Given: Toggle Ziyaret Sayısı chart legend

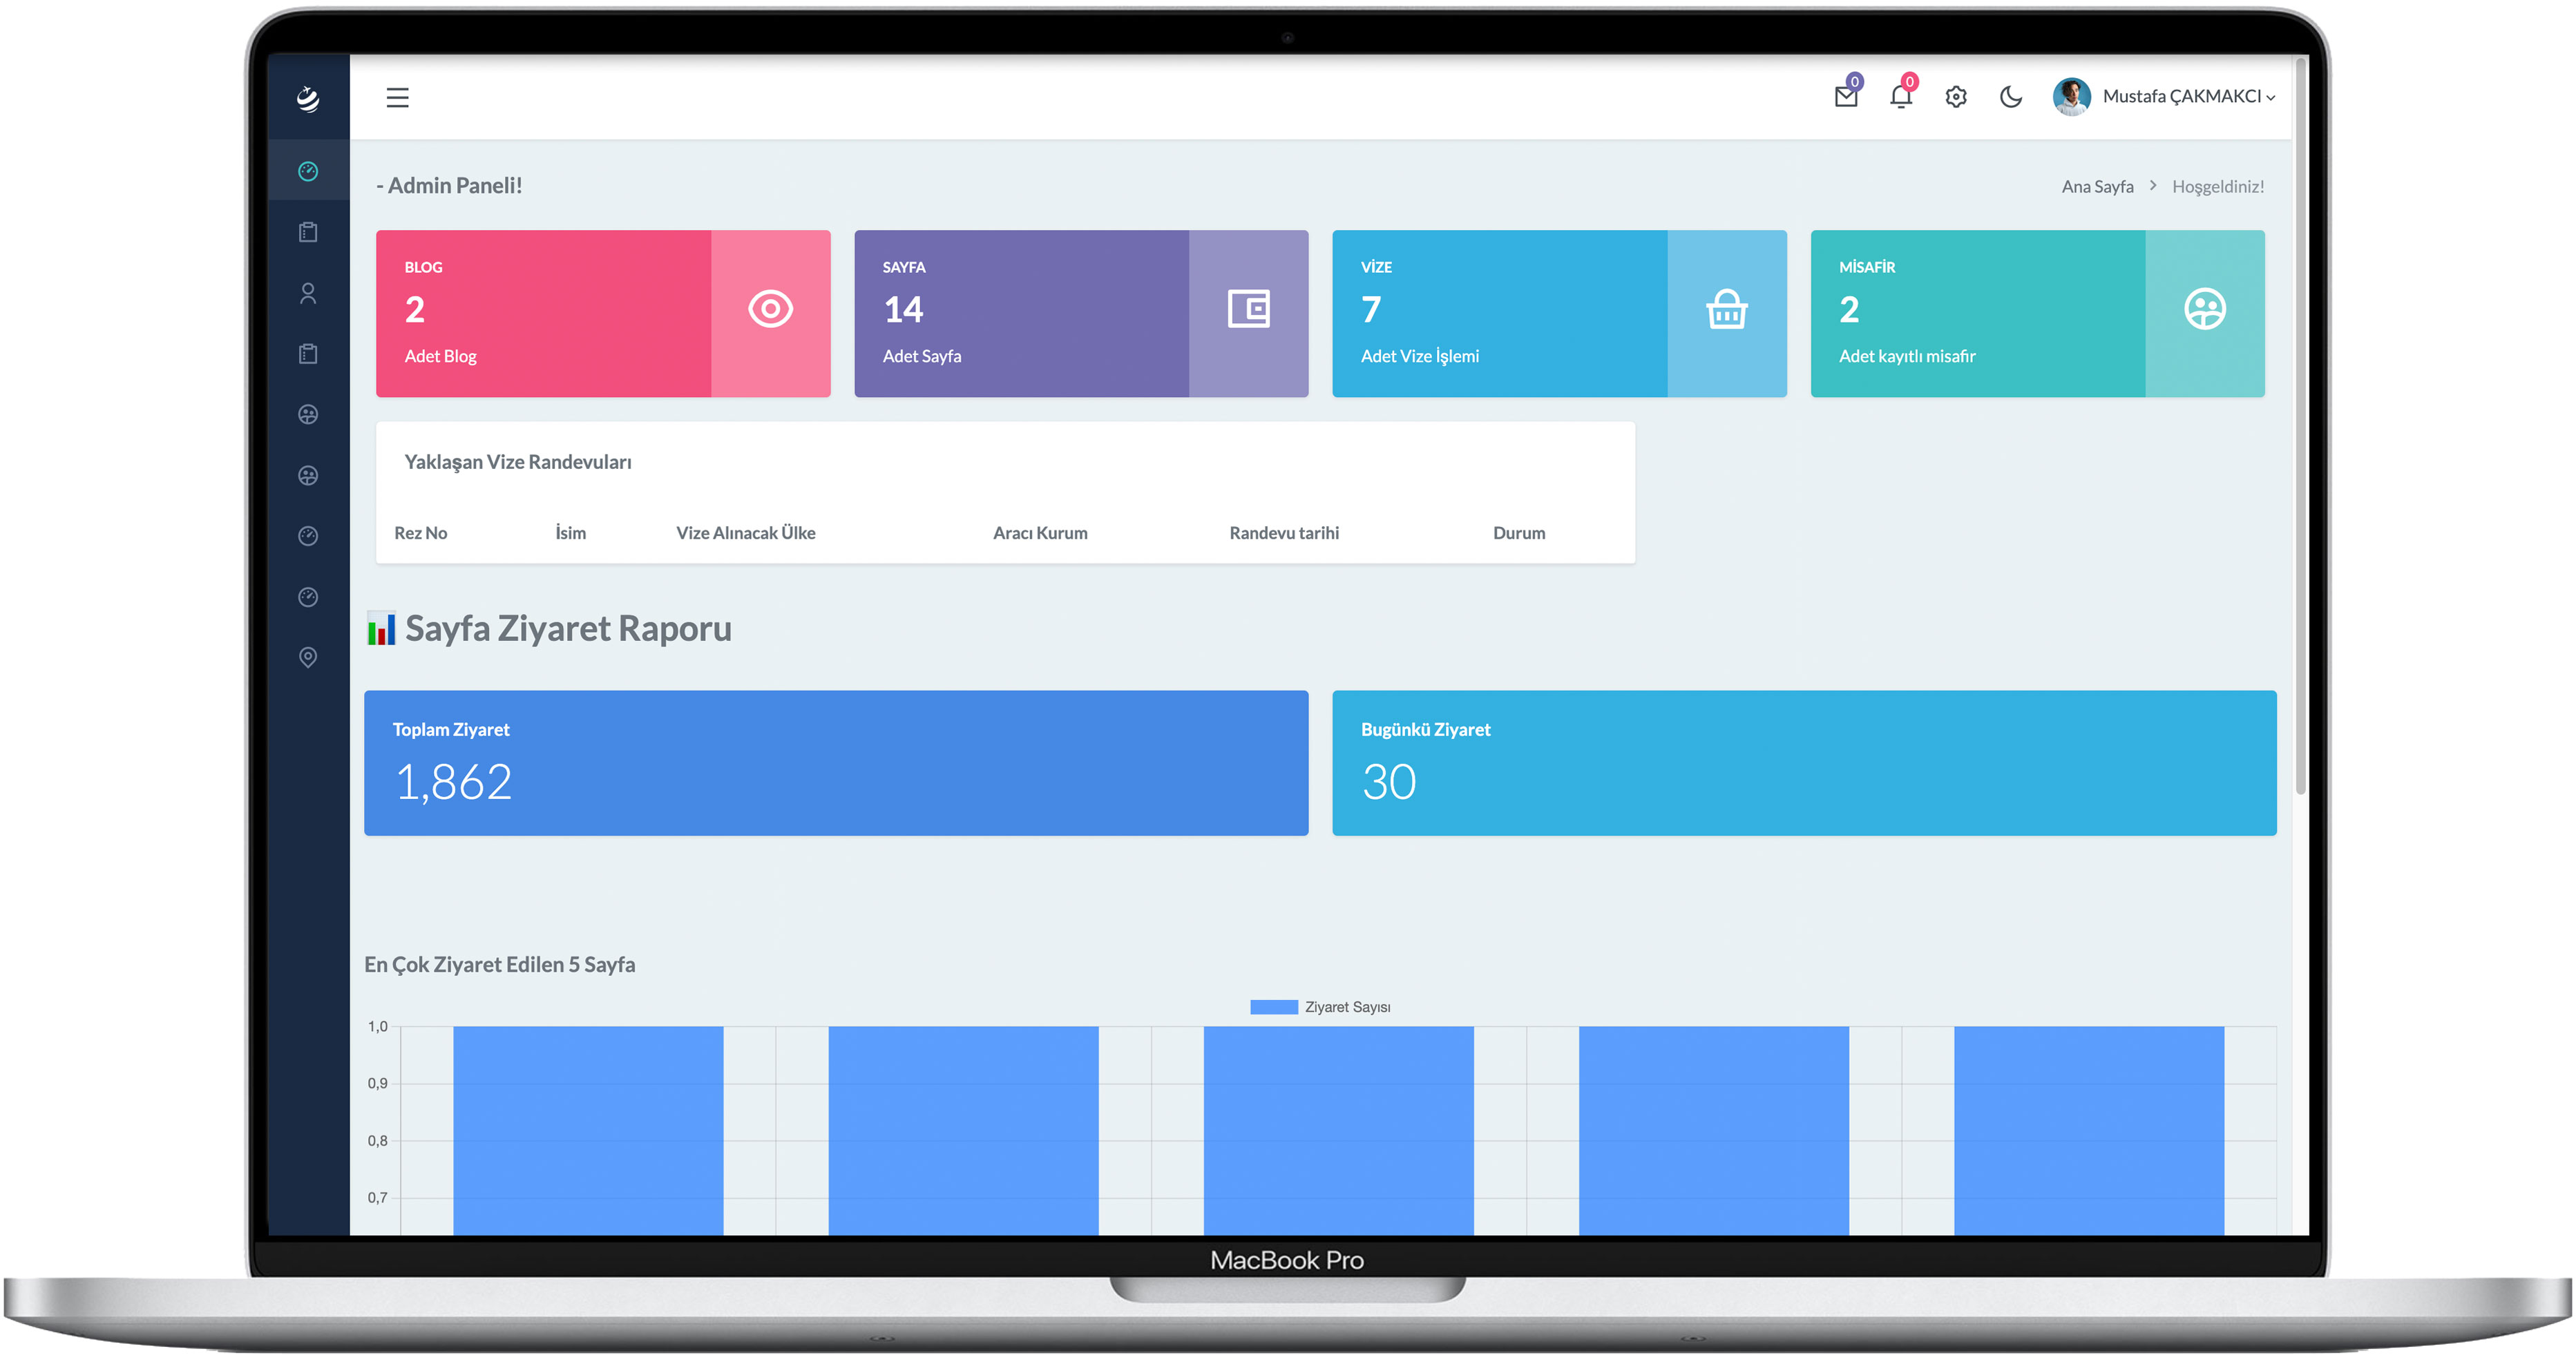Looking at the screenshot, I should click(1320, 1007).
